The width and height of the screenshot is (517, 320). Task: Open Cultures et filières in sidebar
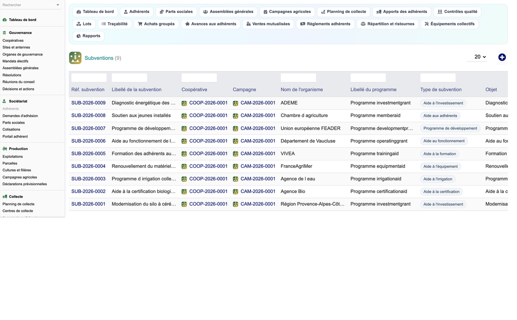point(17,170)
